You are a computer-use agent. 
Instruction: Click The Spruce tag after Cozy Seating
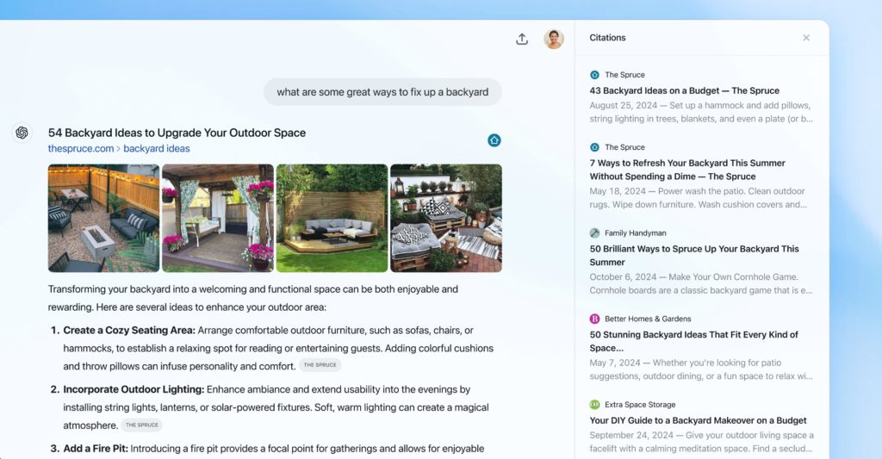click(320, 365)
